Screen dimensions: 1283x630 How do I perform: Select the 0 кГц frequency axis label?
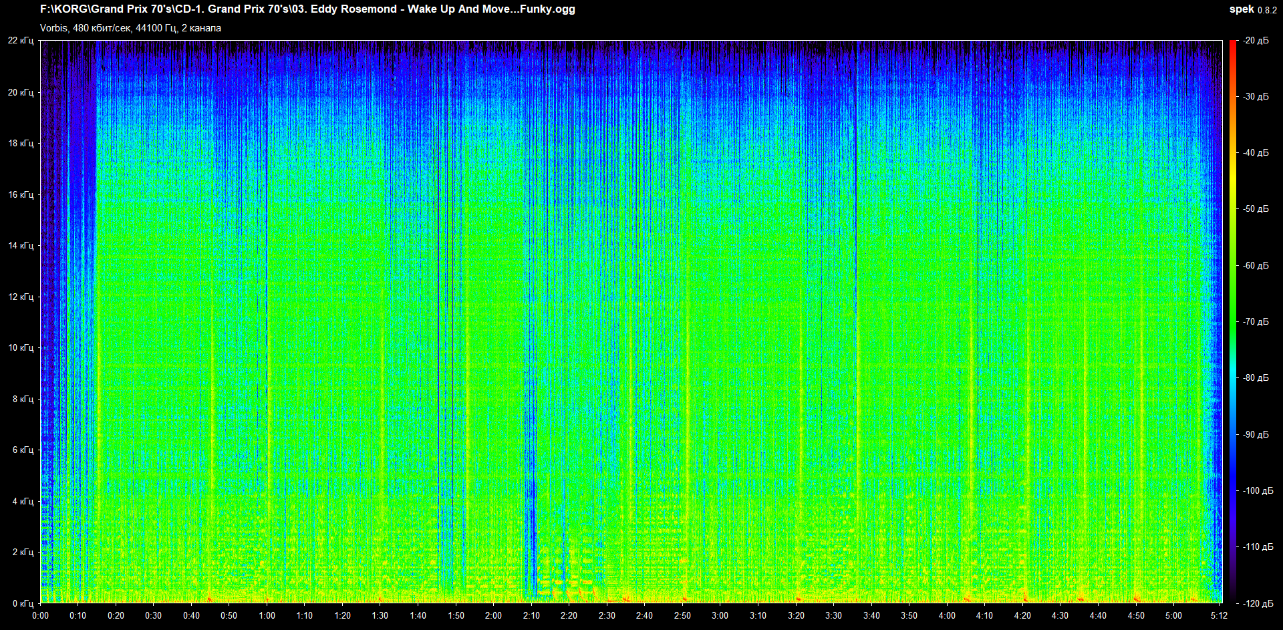pyautogui.click(x=22, y=603)
